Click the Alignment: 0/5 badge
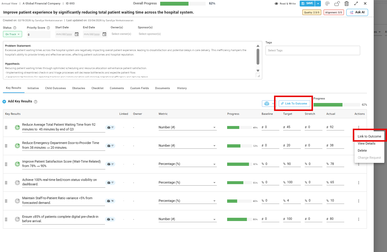The width and height of the screenshot is (387, 252). click(334, 12)
